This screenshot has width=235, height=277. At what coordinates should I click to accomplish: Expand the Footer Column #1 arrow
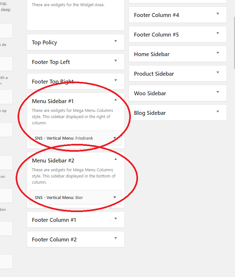[x=115, y=219]
